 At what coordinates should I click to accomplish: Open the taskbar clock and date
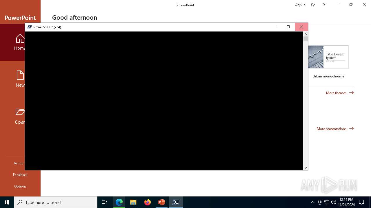(x=346, y=202)
